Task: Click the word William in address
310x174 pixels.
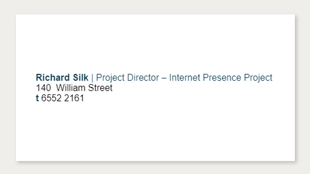Action: [x=70, y=88]
